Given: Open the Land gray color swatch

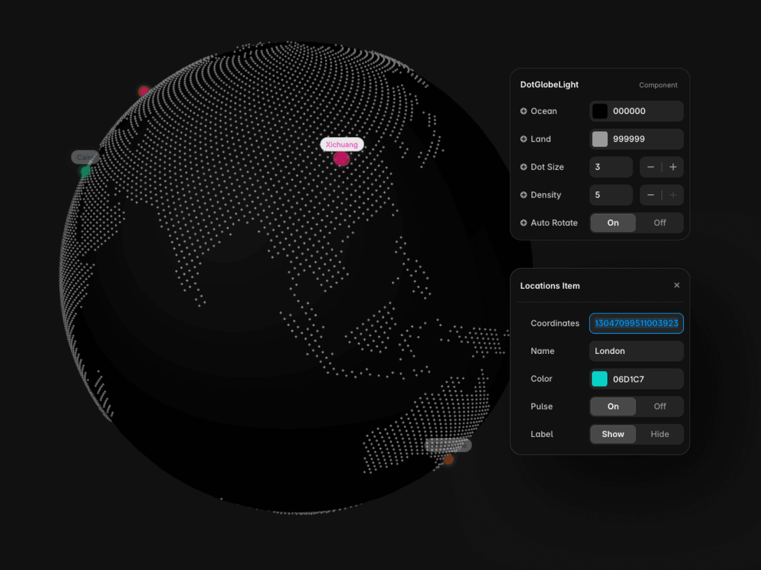Looking at the screenshot, I should click(600, 139).
